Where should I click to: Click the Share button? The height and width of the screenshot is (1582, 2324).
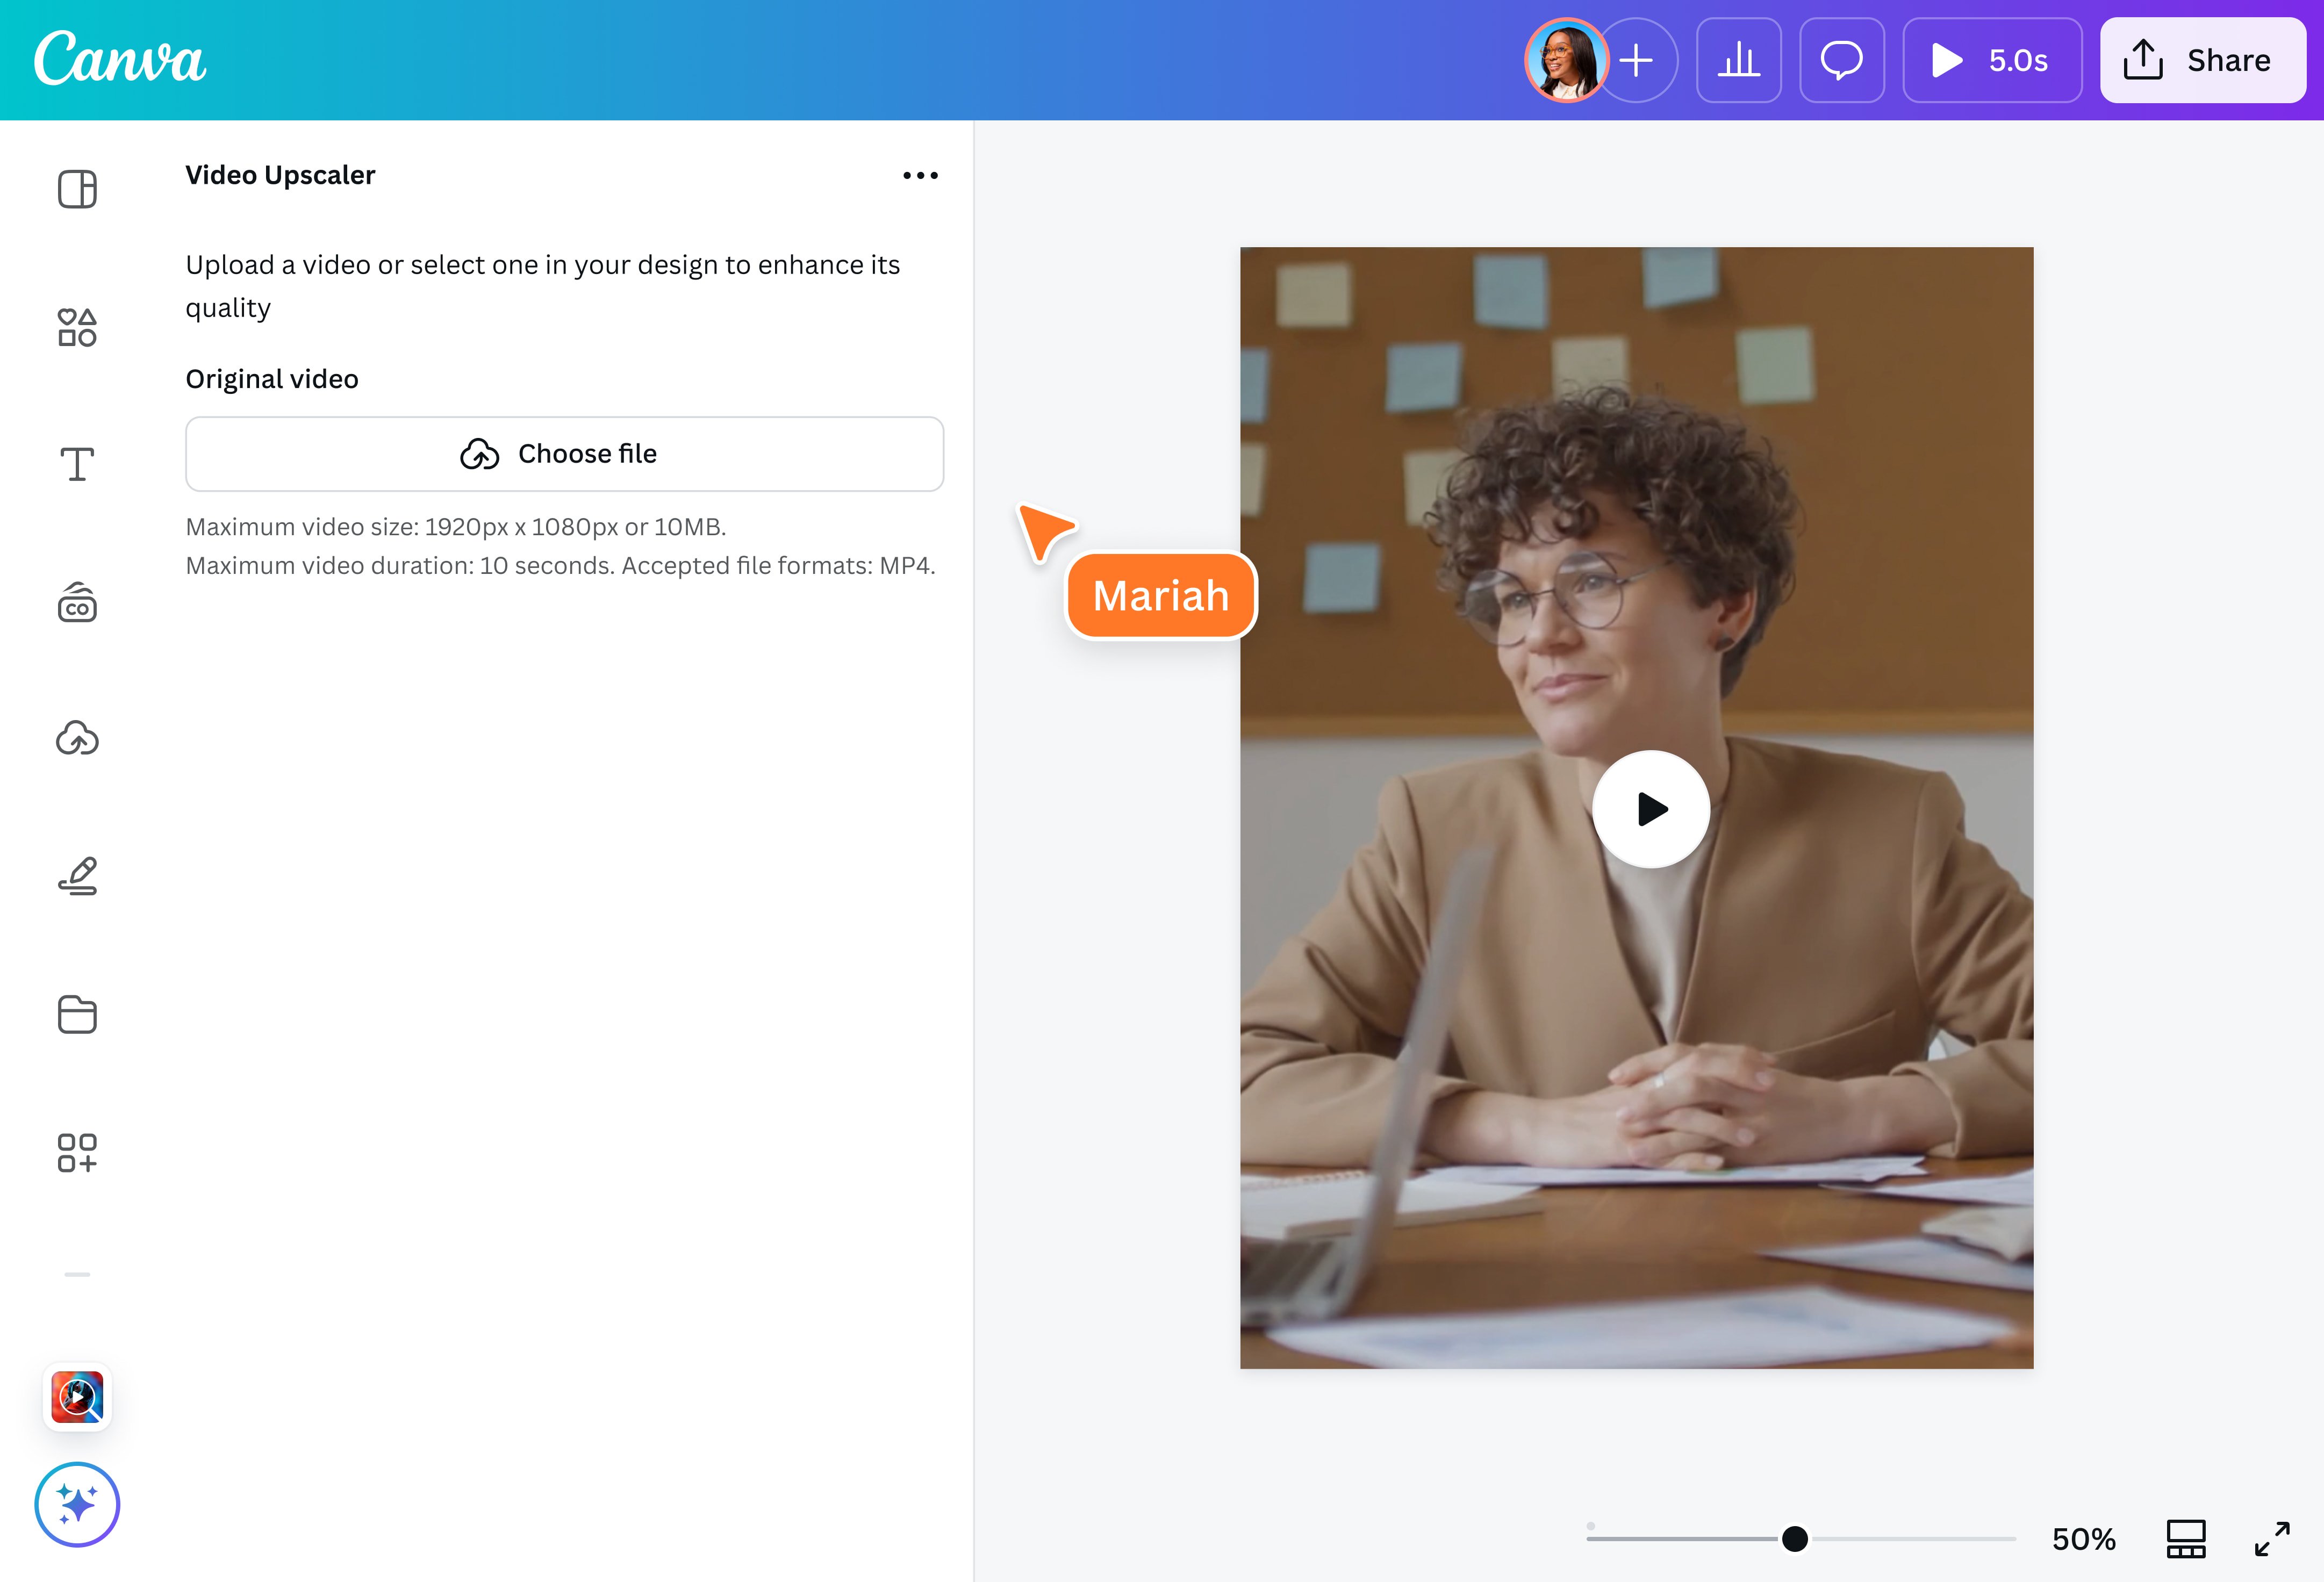pyautogui.click(x=2202, y=60)
